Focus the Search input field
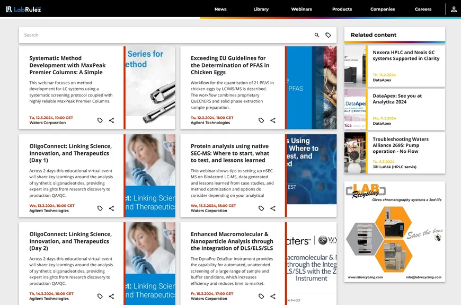The width and height of the screenshot is (461, 305). [166, 35]
